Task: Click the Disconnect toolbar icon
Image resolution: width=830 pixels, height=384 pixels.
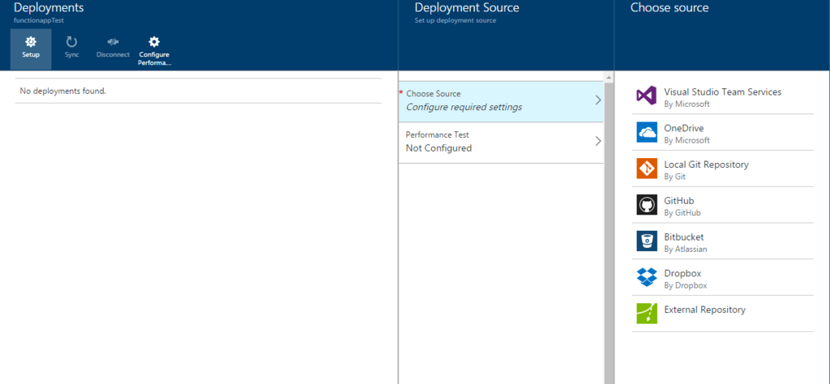Action: click(113, 41)
